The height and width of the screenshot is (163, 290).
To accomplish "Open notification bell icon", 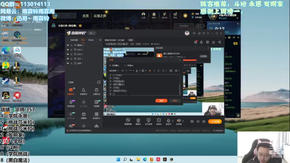I will [214, 42].
